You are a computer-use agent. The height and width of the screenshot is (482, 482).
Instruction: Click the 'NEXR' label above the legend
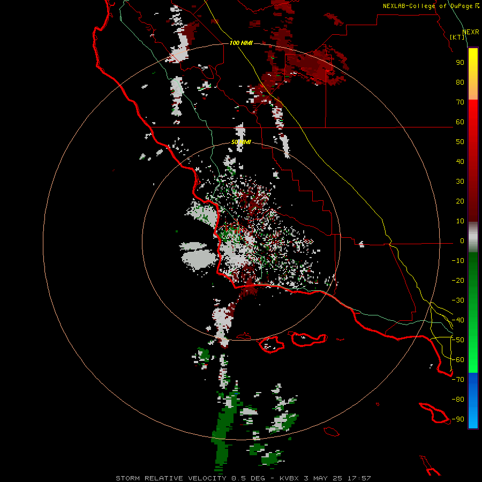tap(471, 32)
